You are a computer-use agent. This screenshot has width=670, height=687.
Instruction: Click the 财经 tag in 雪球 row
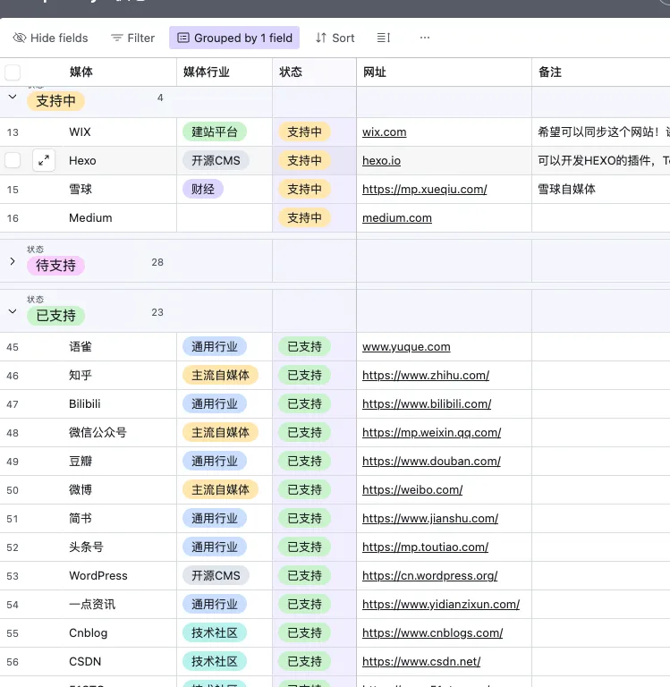(x=203, y=190)
